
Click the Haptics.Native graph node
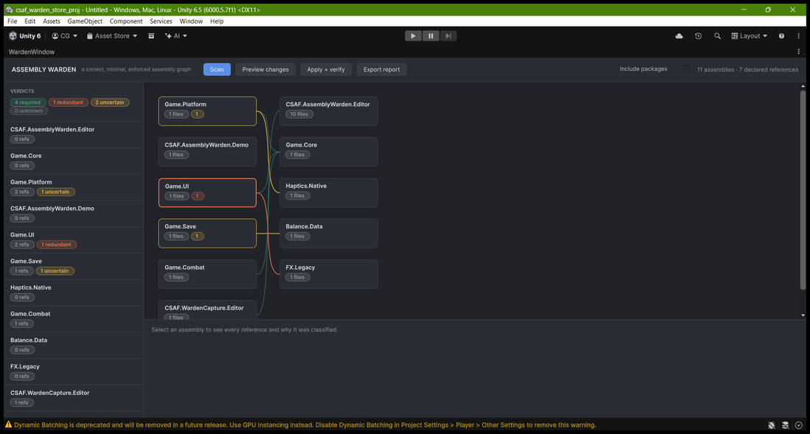[328, 192]
